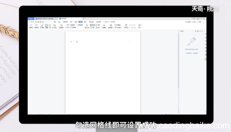
Task: Set zoom to 100% button
Action: (92, 25)
